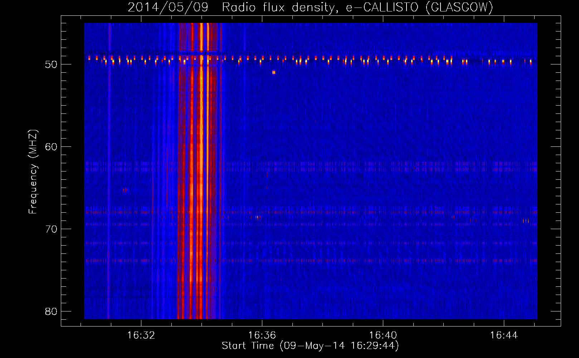The image size is (579, 358).
Task: Click the 16:44 time tick label
Action: click(504, 335)
